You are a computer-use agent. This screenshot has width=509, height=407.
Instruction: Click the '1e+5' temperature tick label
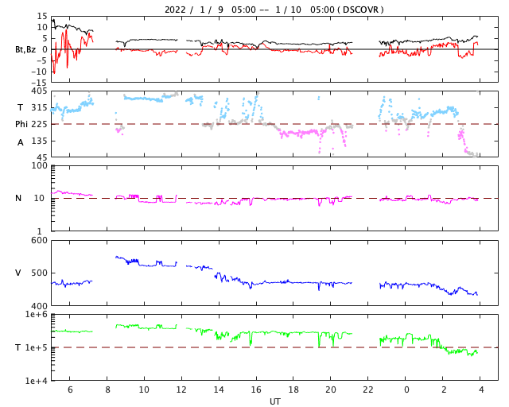37,347
